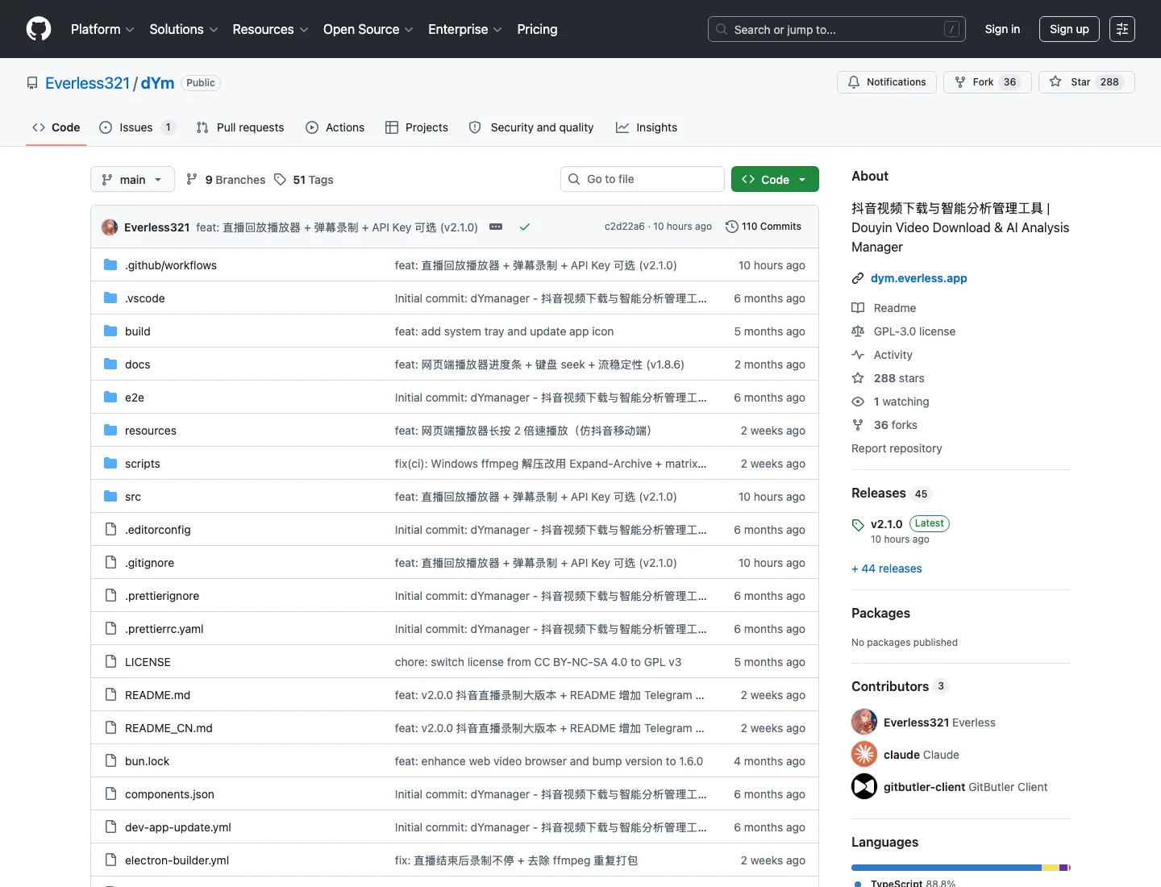Click the folder icon next to docs
Viewport: 1161px width, 887px height.
(110, 364)
